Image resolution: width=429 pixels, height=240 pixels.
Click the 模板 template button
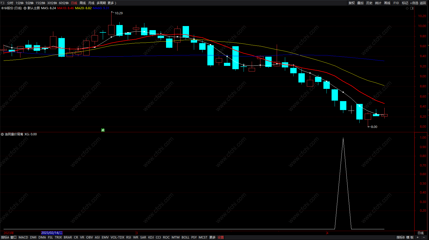click(x=410, y=237)
